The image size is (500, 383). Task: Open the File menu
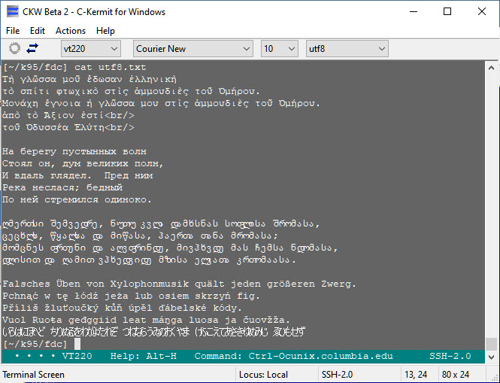pos(13,31)
